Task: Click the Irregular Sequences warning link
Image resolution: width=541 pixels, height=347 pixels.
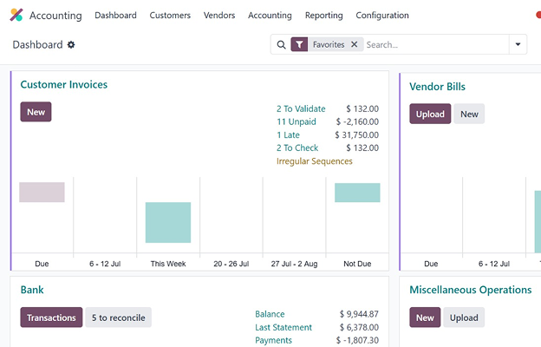Action: (x=314, y=161)
